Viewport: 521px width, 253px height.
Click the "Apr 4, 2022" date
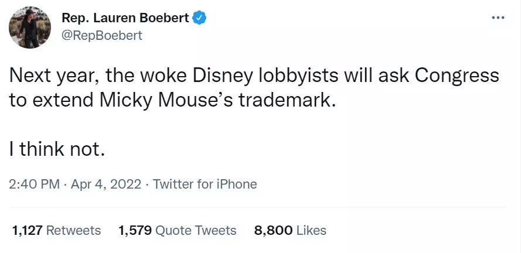[106, 184]
